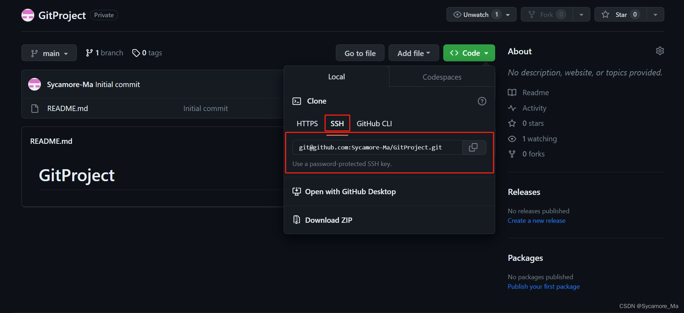Open the main branch selector
The width and height of the screenshot is (684, 313).
click(49, 53)
